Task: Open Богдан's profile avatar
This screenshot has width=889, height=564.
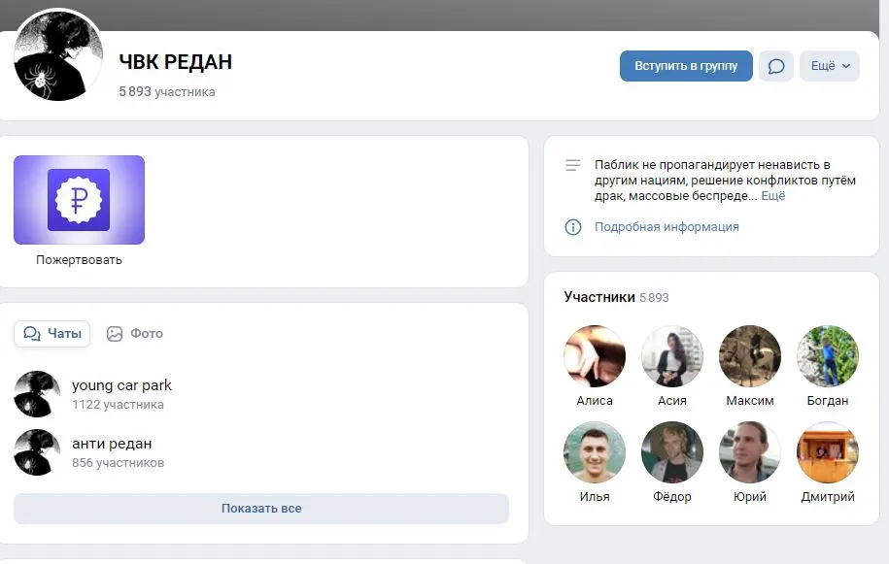Action: (x=828, y=356)
